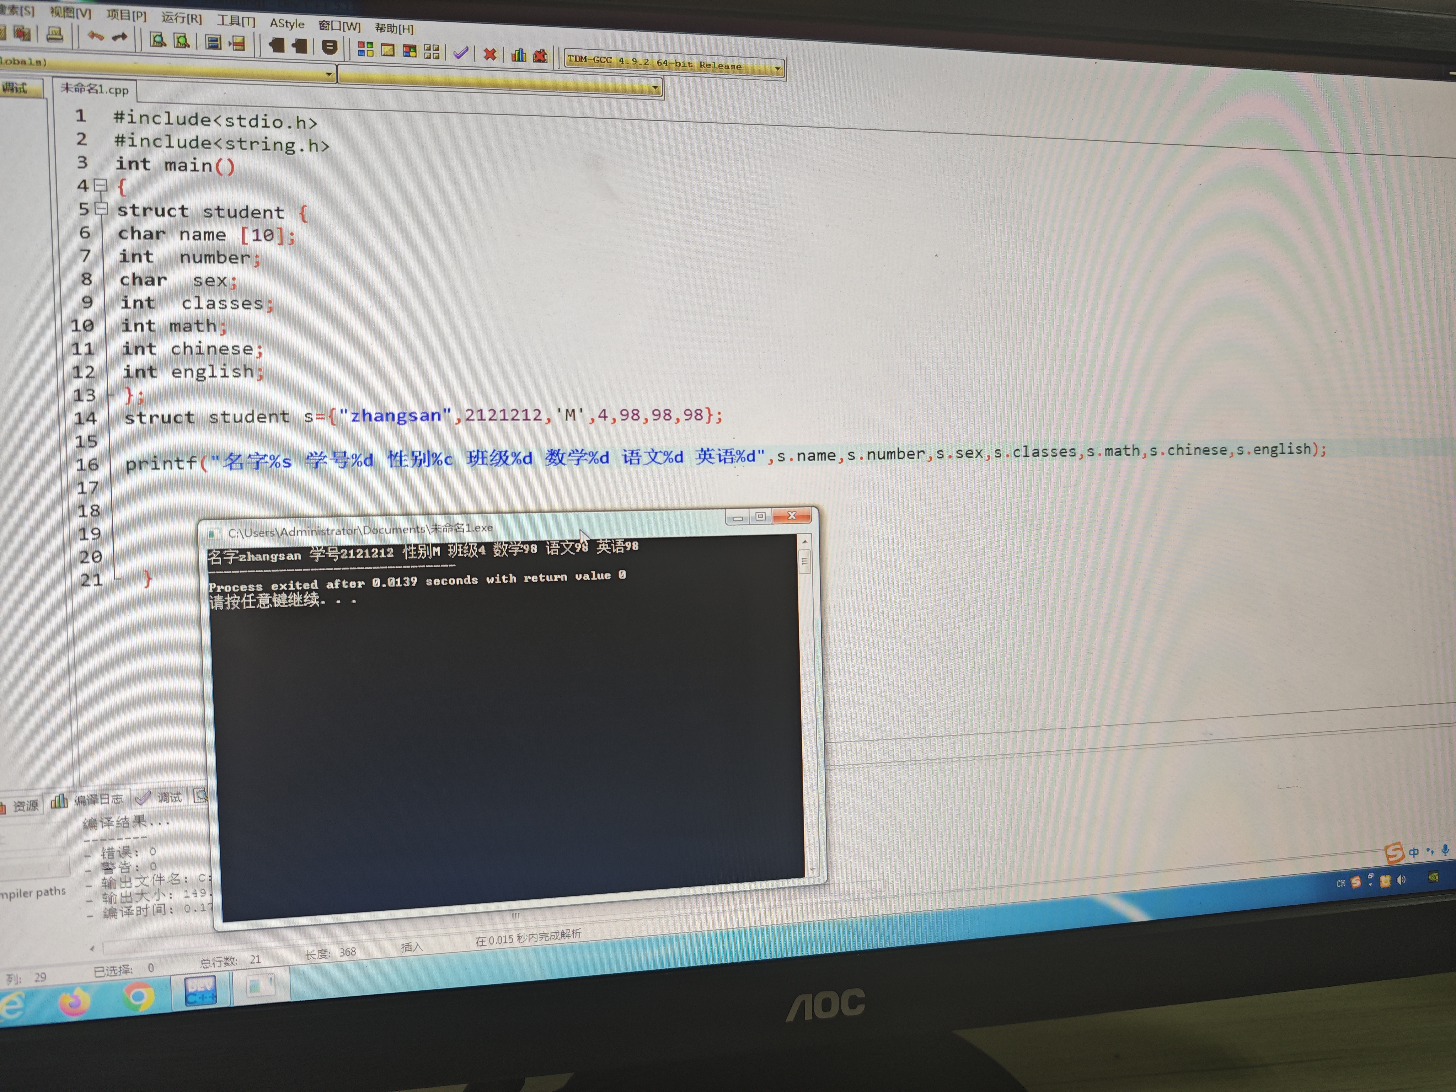Viewport: 1456px width, 1092px height.
Task: Collapse the struct fold marker at line 5
Action: pyautogui.click(x=101, y=209)
